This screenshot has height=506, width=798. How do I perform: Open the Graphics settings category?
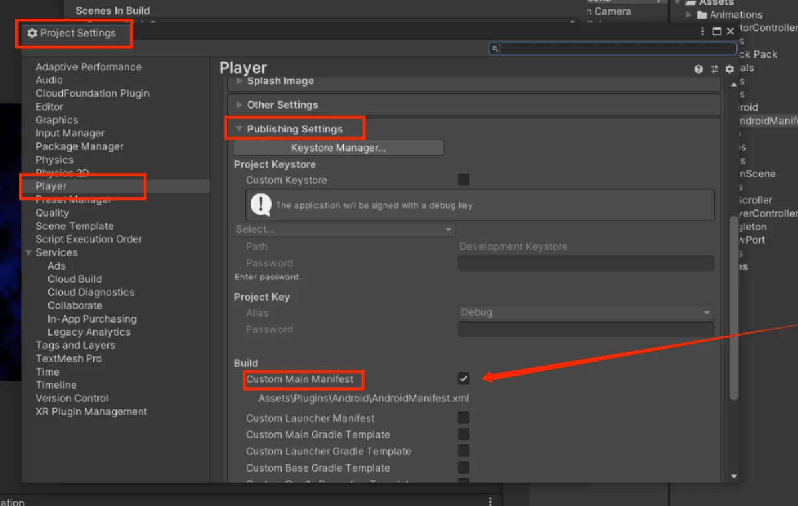pos(57,120)
